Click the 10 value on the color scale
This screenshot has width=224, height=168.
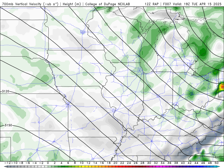click(x=81, y=163)
